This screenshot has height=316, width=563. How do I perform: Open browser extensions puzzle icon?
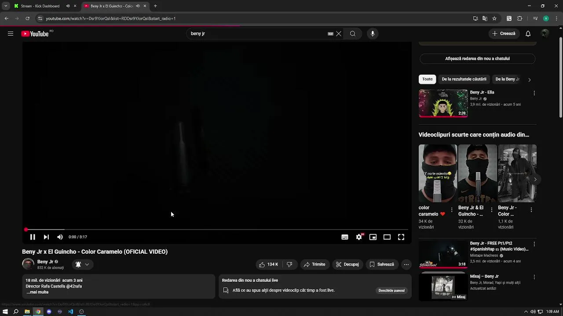[520, 18]
